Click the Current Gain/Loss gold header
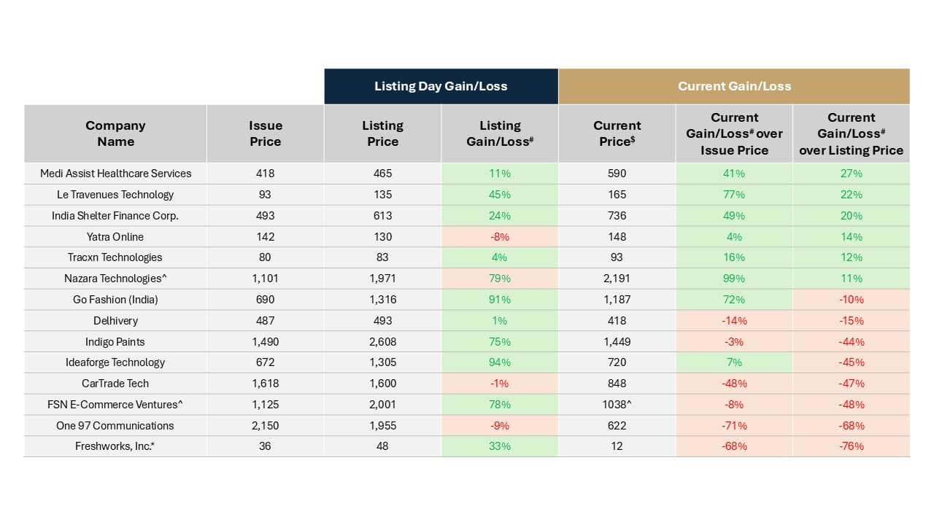This screenshot has height=525, width=934. coord(734,86)
